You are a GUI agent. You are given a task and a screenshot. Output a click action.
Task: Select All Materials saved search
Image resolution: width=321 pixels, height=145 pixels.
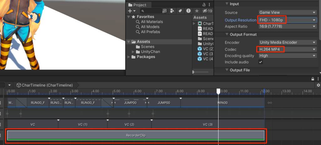coord(152,22)
